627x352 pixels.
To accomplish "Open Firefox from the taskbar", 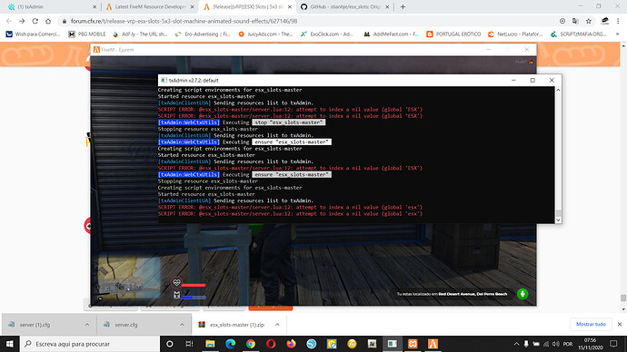I will tap(291, 344).
